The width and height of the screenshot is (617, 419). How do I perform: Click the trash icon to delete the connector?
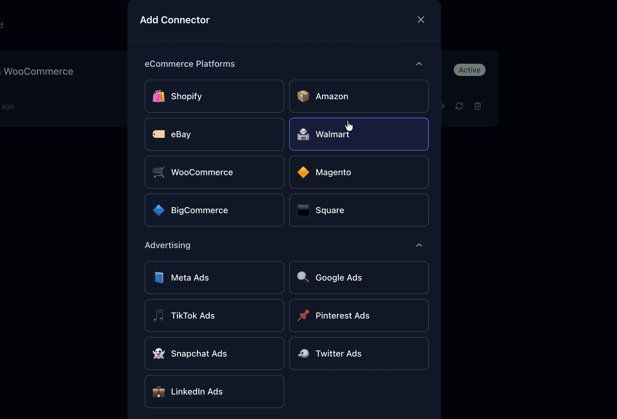(x=477, y=106)
